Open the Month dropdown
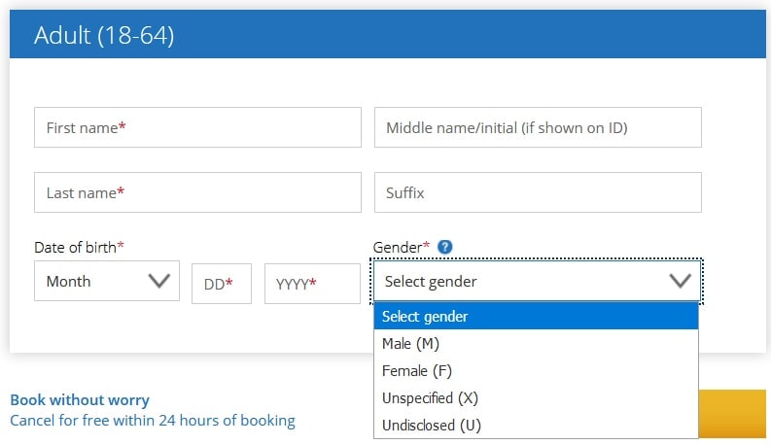Viewport: 771px width, 445px height. (107, 281)
